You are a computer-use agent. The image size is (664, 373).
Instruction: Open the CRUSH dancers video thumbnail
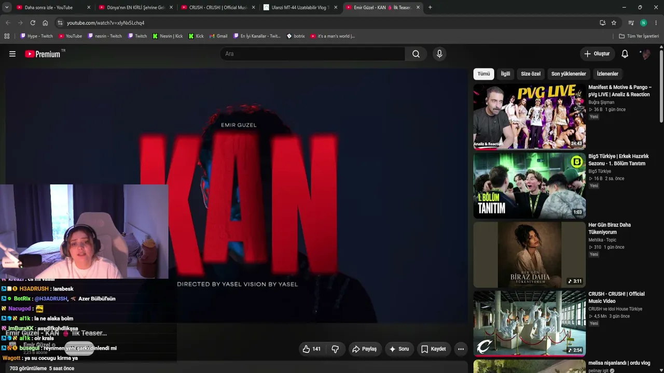530,323
